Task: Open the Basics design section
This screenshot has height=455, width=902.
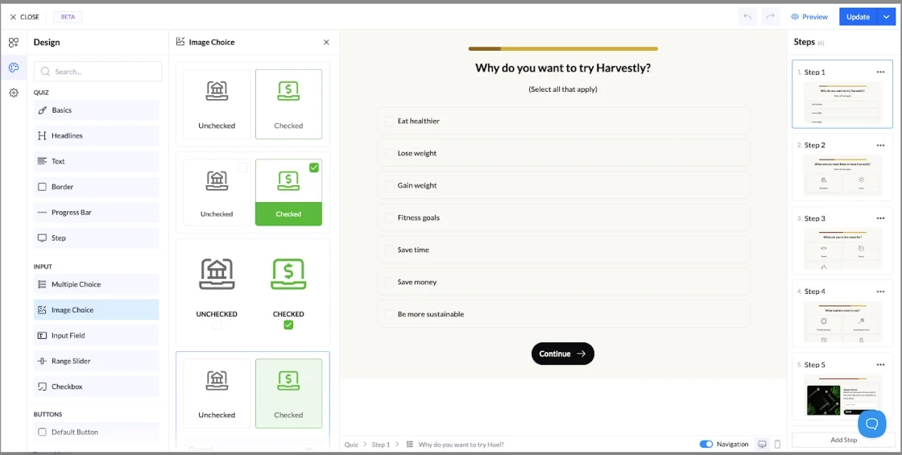Action: pyautogui.click(x=96, y=110)
